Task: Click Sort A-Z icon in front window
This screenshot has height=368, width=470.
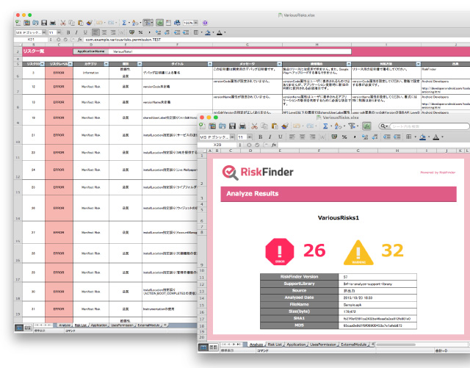Action: pyautogui.click(x=338, y=126)
